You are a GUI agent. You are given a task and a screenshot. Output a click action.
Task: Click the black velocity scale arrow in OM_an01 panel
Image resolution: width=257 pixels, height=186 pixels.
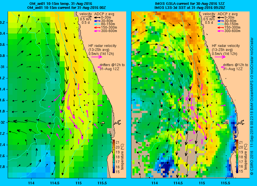click(86, 17)
